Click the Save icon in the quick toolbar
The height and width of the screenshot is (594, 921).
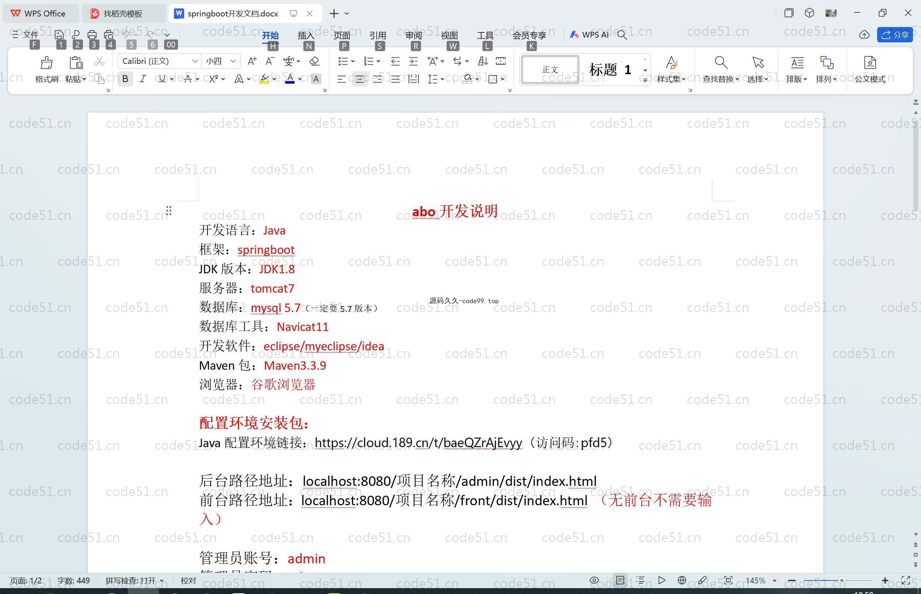[x=59, y=35]
